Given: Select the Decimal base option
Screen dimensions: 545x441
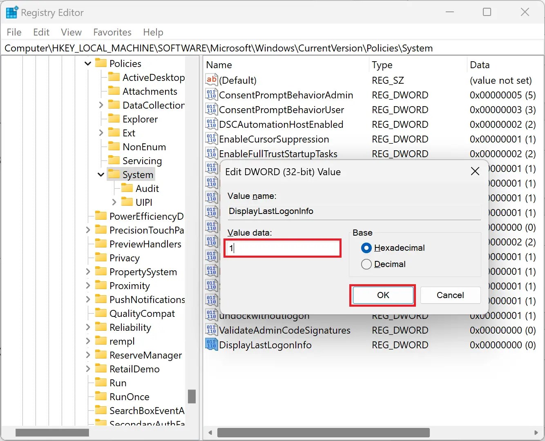Looking at the screenshot, I should point(366,264).
